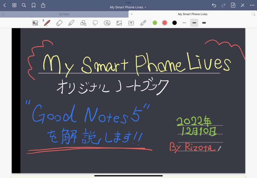Choose the green pen color
Viewport: 257px width, 178px height.
[155, 23]
